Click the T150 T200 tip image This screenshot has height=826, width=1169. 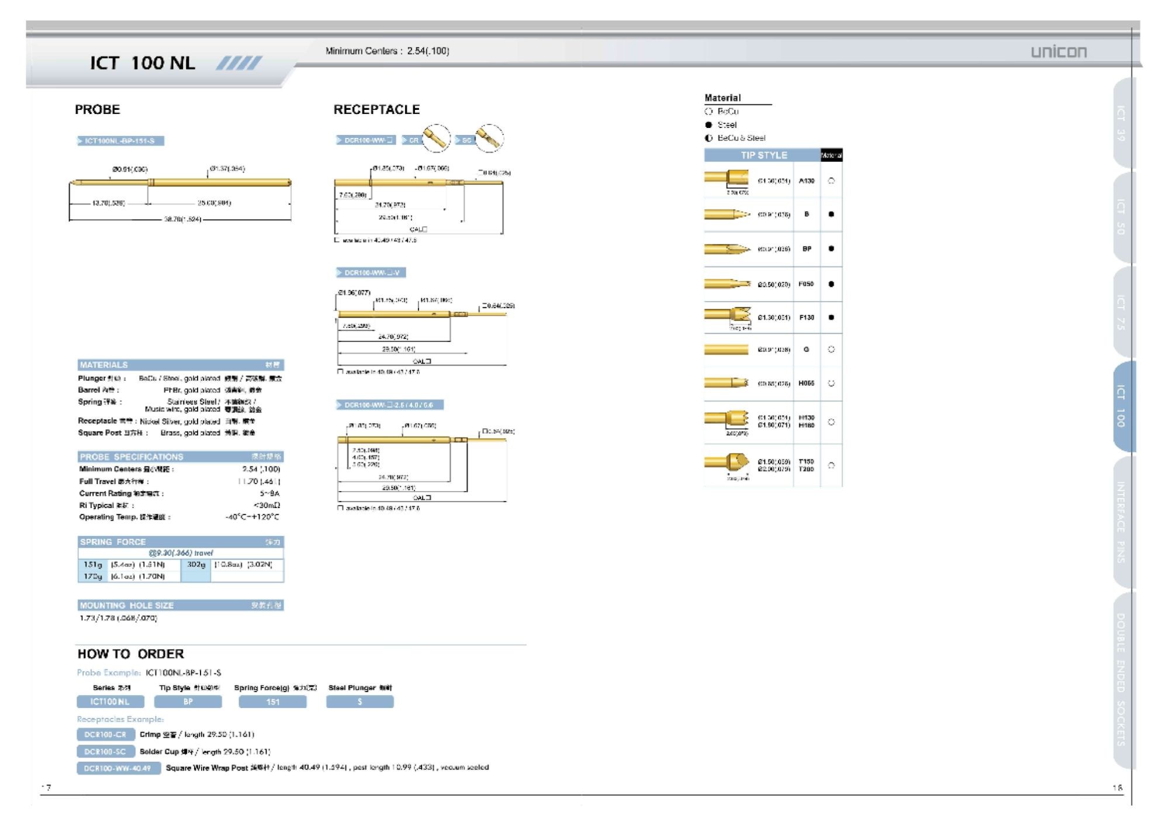tap(728, 463)
